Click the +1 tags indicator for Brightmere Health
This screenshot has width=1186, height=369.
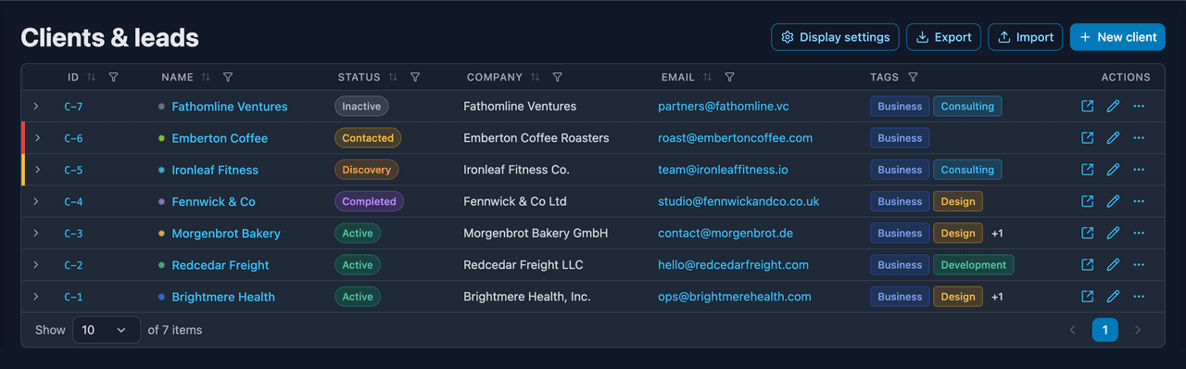(x=997, y=297)
